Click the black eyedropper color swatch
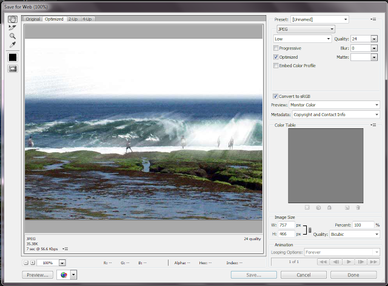The height and width of the screenshot is (286, 388). [x=13, y=57]
